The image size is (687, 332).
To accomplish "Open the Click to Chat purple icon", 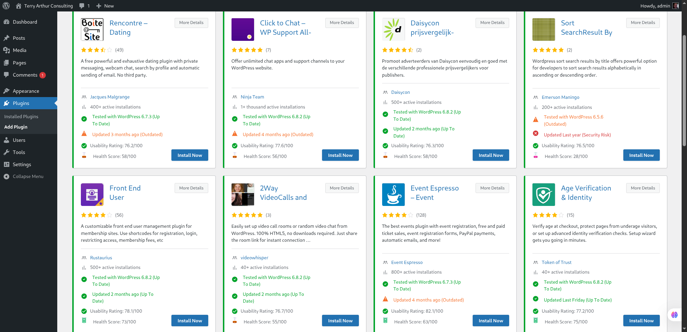I will pyautogui.click(x=243, y=29).
